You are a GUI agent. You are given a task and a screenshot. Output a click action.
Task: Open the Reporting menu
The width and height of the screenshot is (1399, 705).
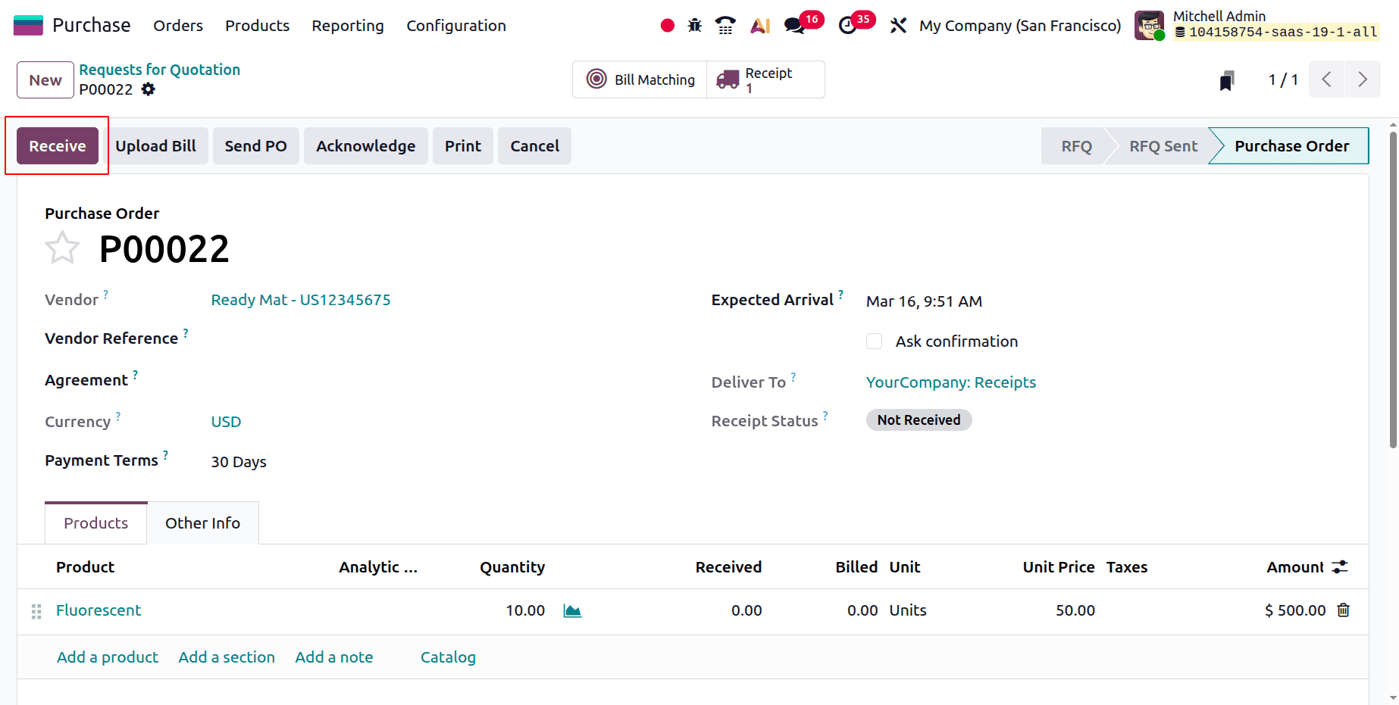coord(347,25)
